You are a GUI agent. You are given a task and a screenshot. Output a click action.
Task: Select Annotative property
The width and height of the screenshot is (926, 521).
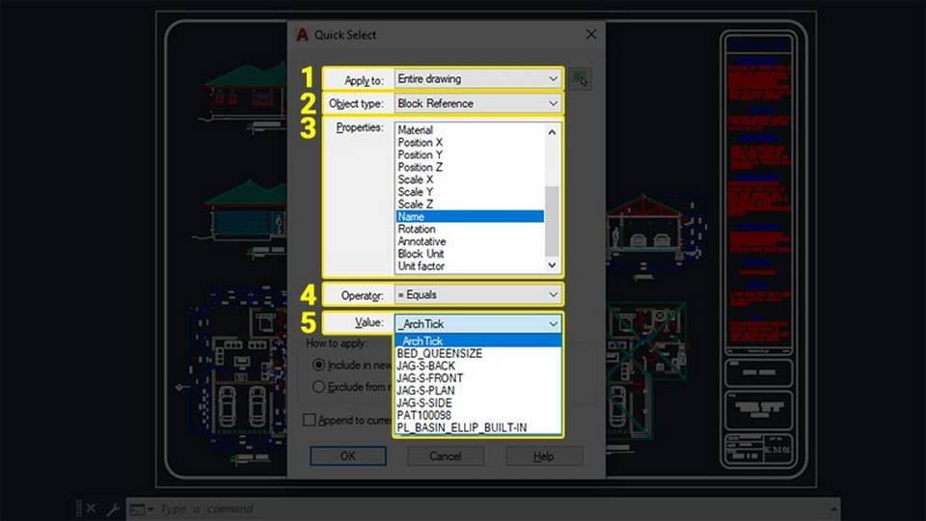point(470,241)
